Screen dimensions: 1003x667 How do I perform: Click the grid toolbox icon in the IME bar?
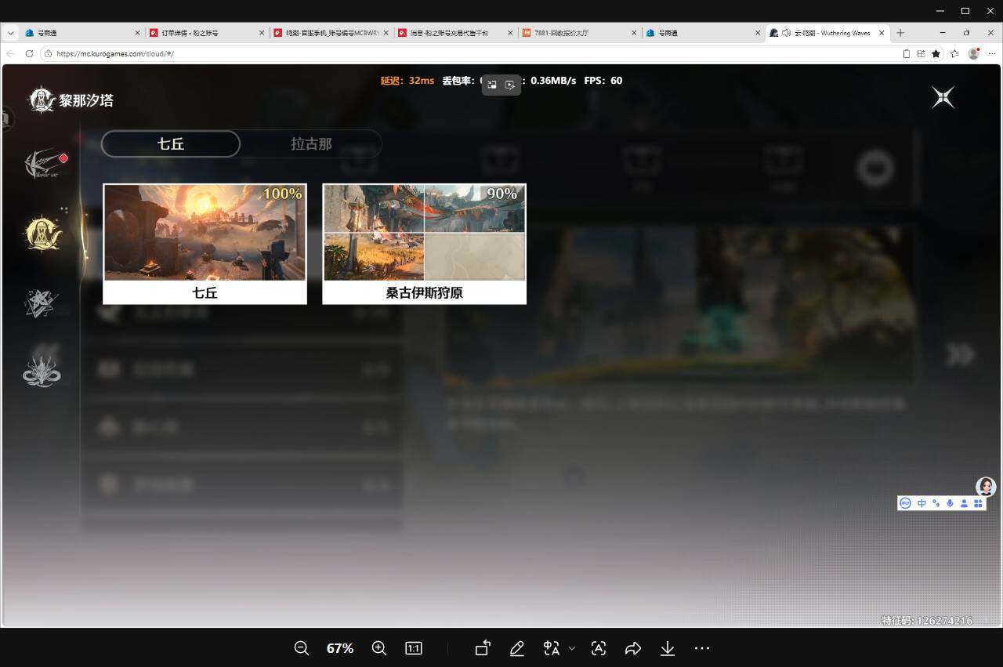[978, 503]
